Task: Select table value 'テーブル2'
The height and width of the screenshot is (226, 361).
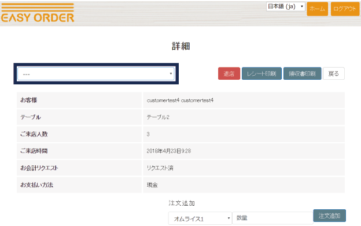Action: [x=158, y=117]
